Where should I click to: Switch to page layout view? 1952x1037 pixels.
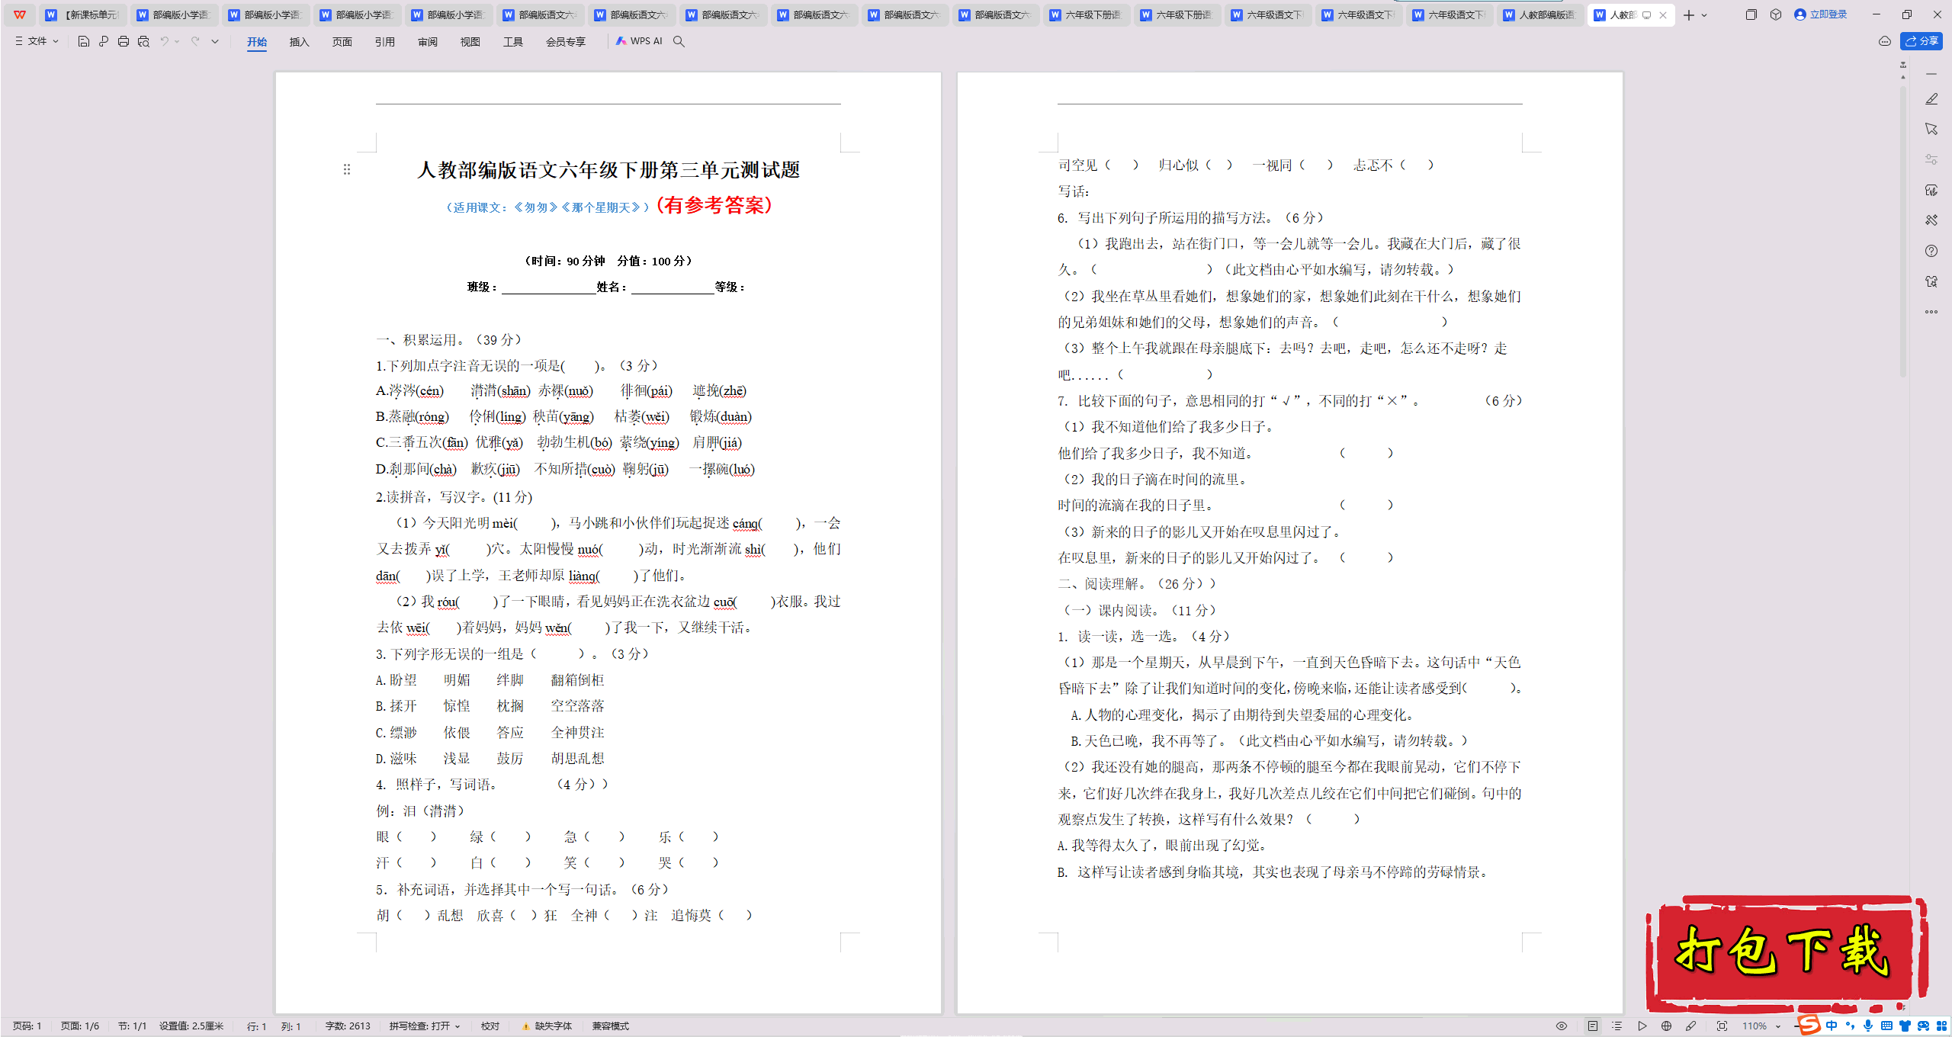(1593, 1026)
